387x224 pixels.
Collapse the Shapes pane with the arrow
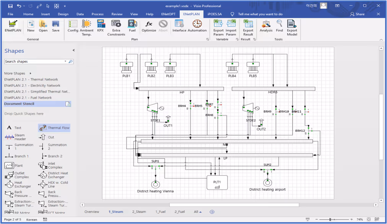tap(73, 50)
